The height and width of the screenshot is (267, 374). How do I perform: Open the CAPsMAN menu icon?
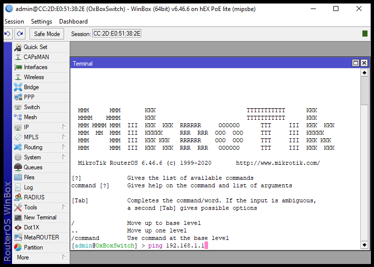point(18,57)
